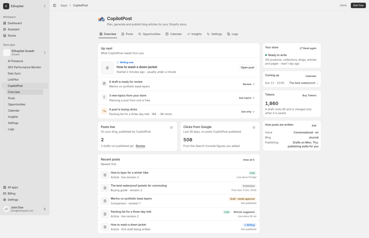
Task: Click the Start free button
Action: pyautogui.click(x=358, y=5)
